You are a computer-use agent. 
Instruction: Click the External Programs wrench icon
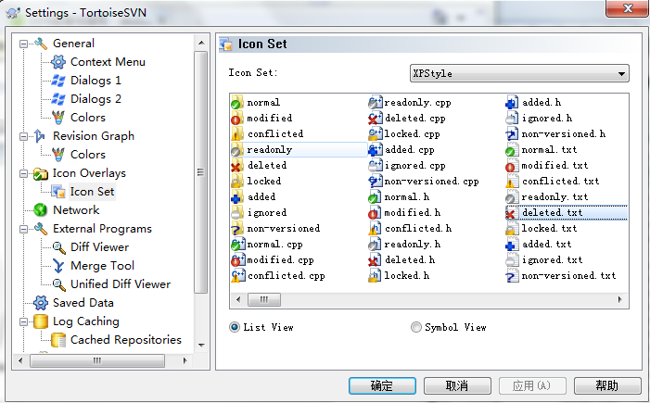41,228
